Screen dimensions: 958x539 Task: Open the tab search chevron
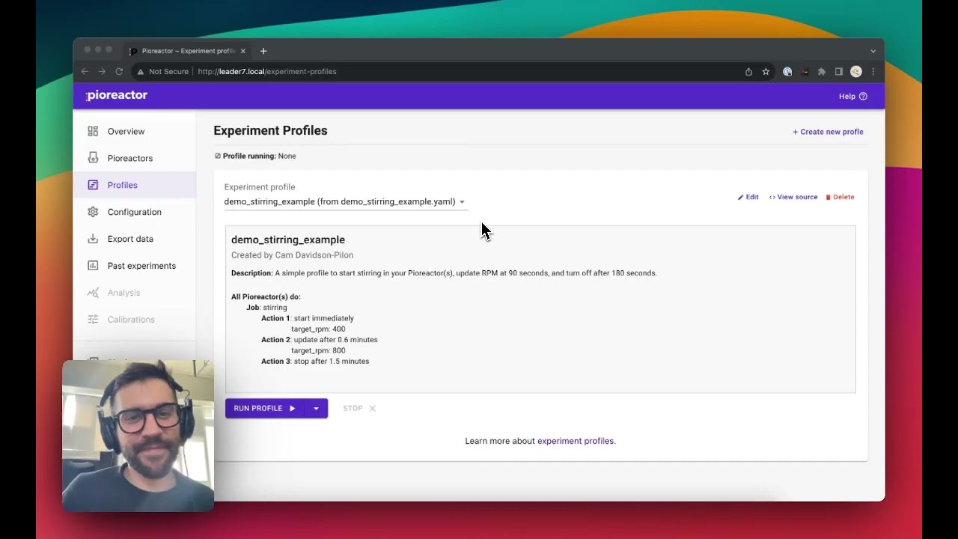[x=873, y=51]
